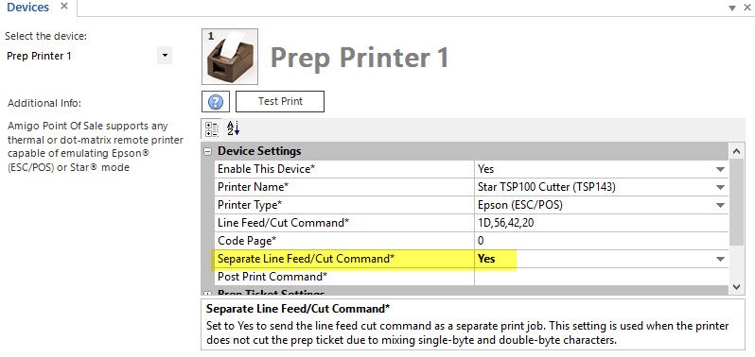Switch property grid to categorized view

coord(212,129)
